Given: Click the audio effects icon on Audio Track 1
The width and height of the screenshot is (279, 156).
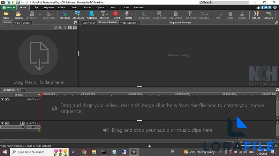Looking at the screenshot, I should [x=22, y=123].
